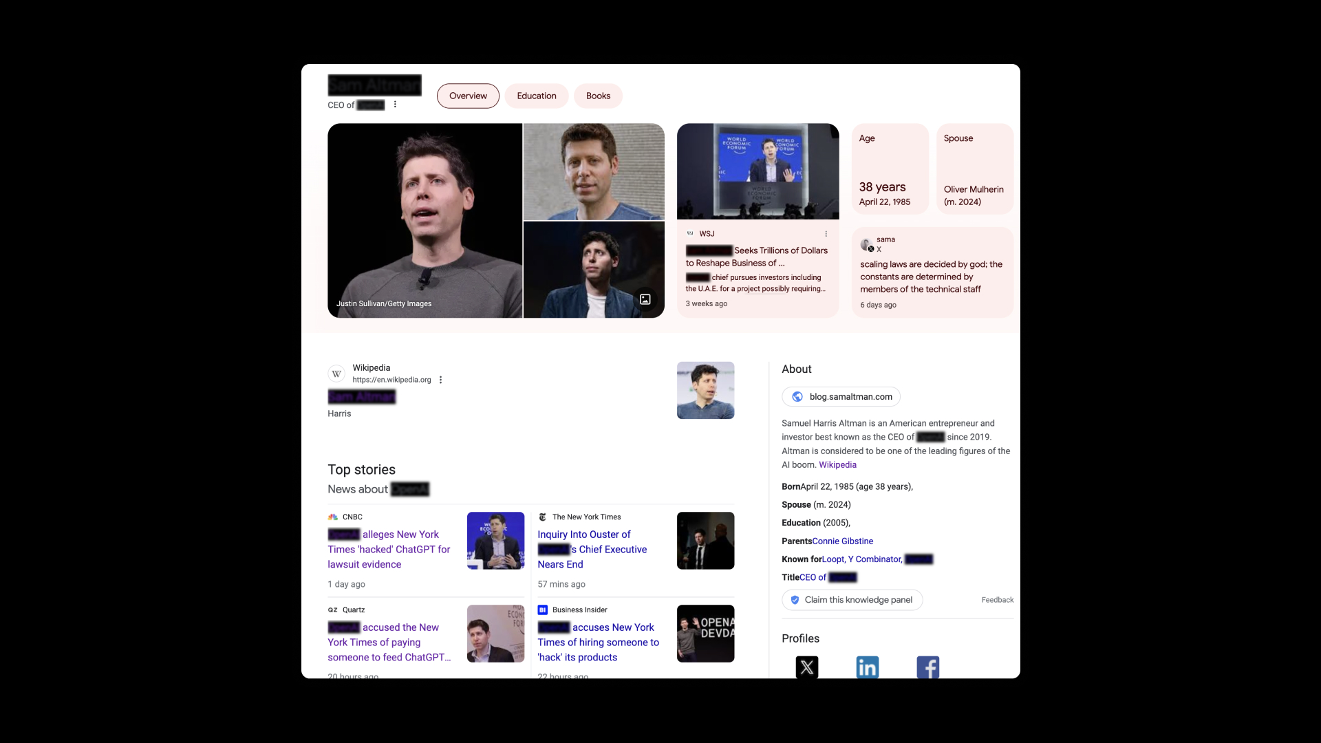1321x743 pixels.
Task: Click the '57 mins ago' timestamp
Action: [x=561, y=585]
